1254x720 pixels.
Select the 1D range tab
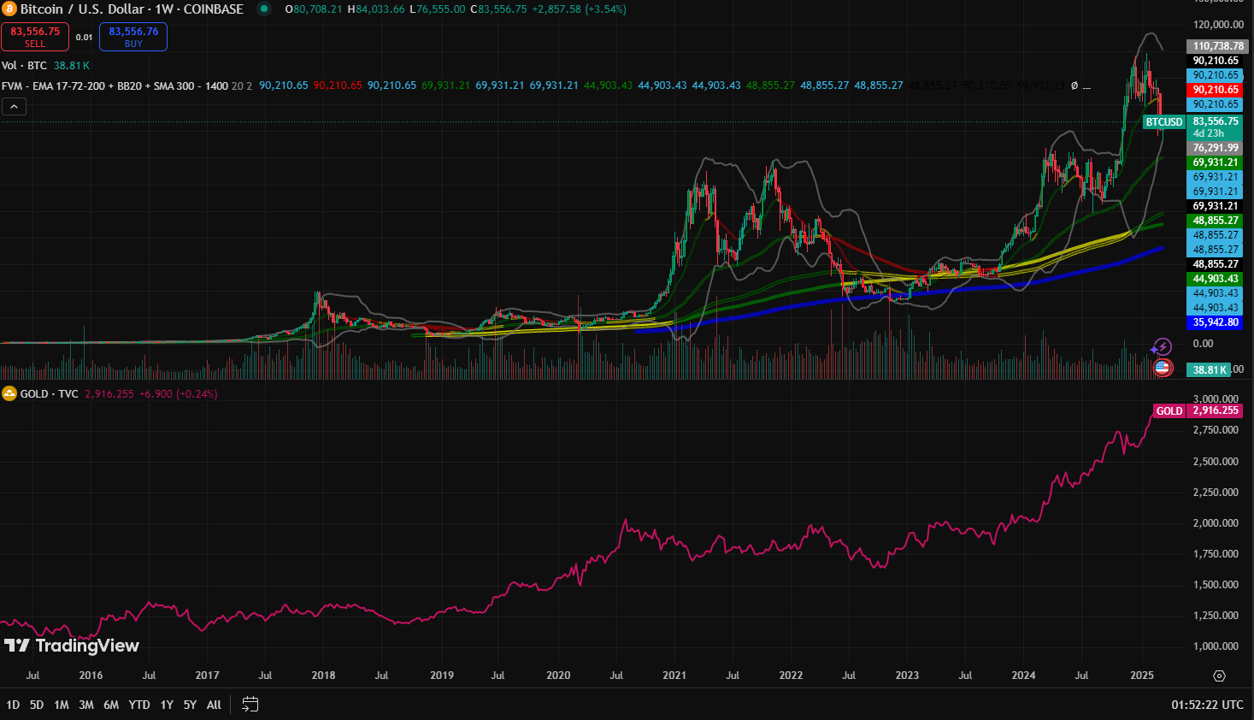coord(13,705)
